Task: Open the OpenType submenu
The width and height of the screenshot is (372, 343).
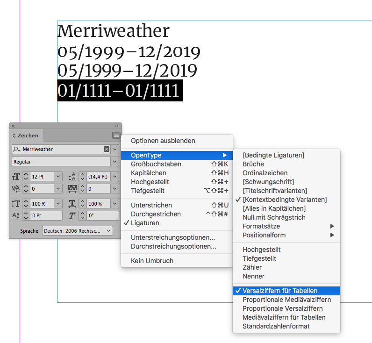Action: (x=177, y=155)
